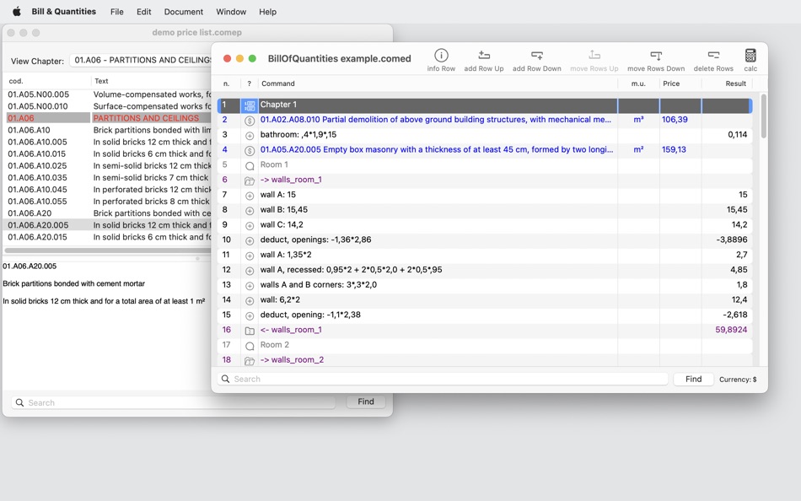Click the plus icon in wall A: 15 row
Viewport: 801px width, 501px height.
pos(250,196)
